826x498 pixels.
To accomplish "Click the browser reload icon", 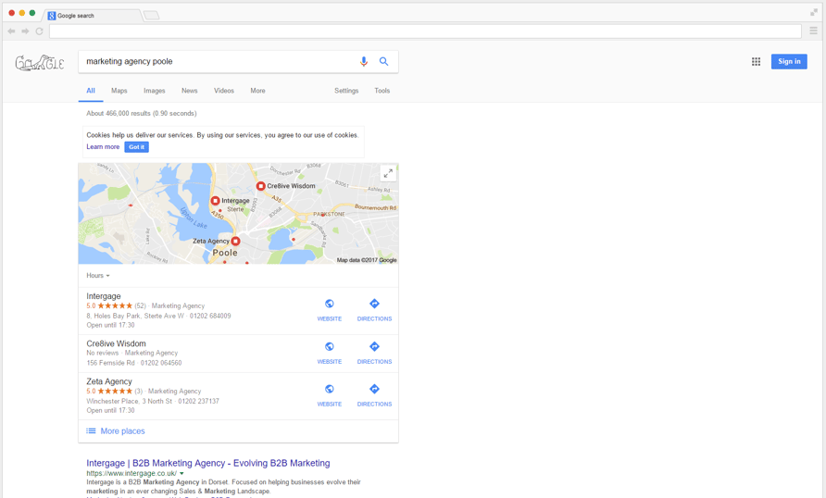I will tap(39, 31).
